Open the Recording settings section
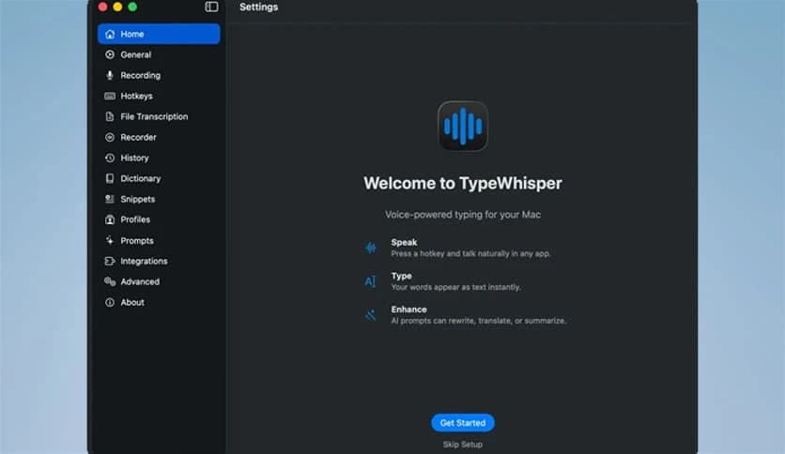The width and height of the screenshot is (785, 454). [x=159, y=75]
